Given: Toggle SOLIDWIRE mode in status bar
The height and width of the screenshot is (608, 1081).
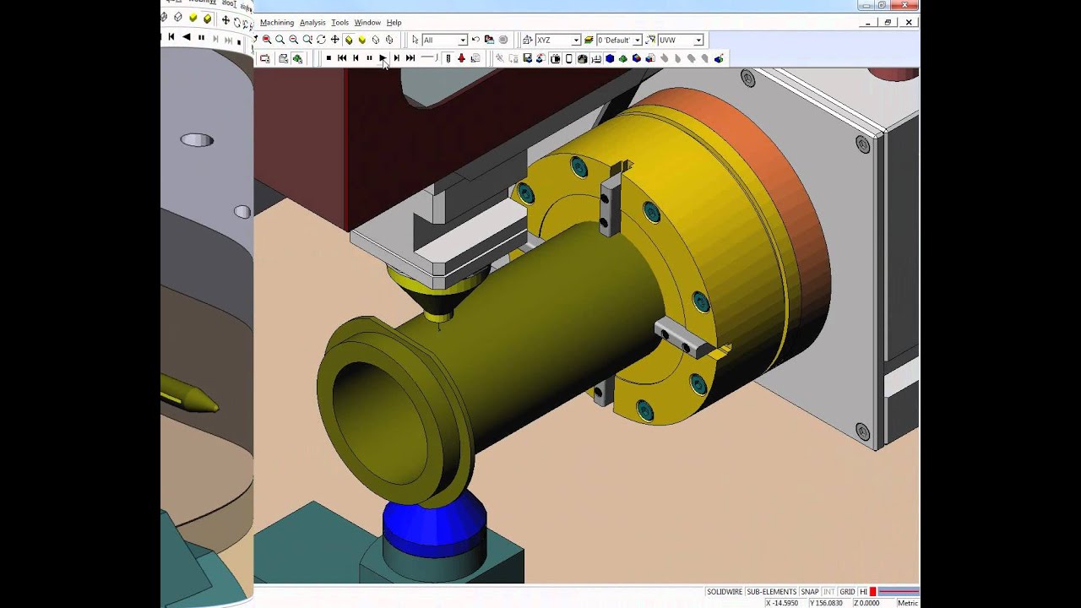Looking at the screenshot, I should click(724, 592).
